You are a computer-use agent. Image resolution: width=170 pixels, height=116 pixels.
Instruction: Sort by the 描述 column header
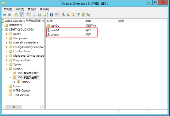[x=130, y=21]
